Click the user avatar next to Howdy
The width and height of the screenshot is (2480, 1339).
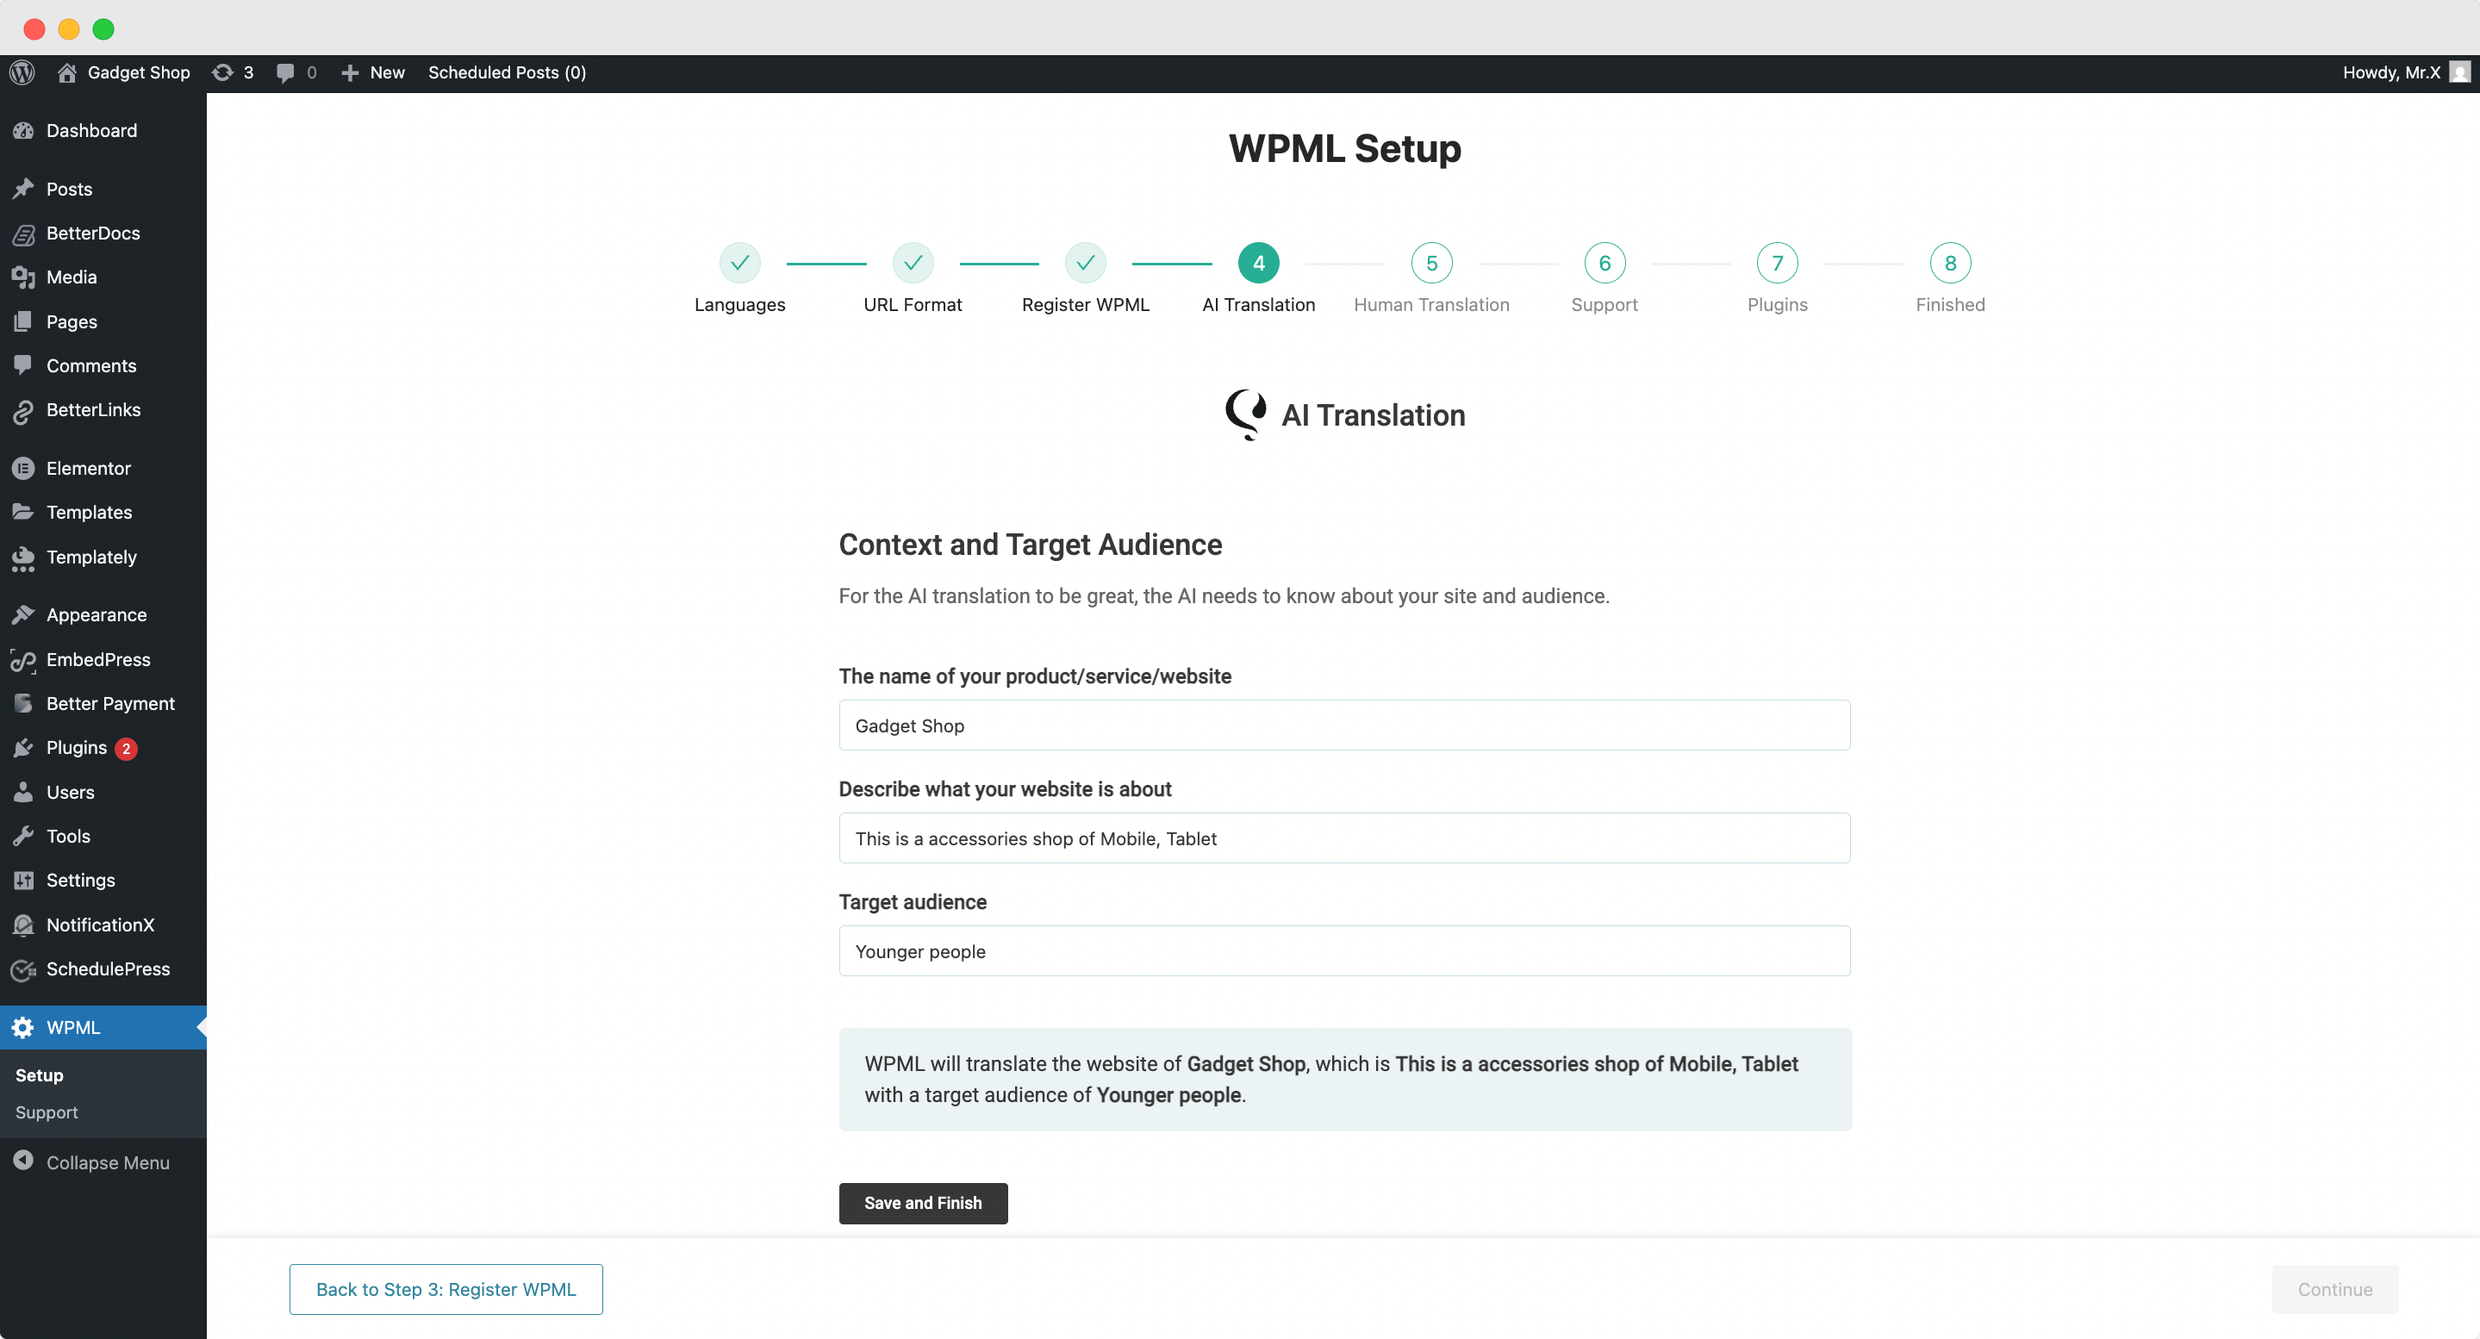(2458, 72)
